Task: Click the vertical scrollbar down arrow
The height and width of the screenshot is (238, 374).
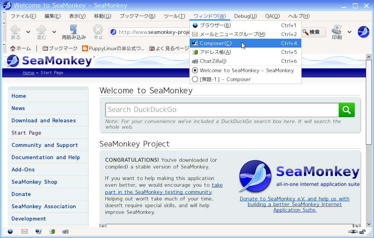Action: tap(369, 224)
